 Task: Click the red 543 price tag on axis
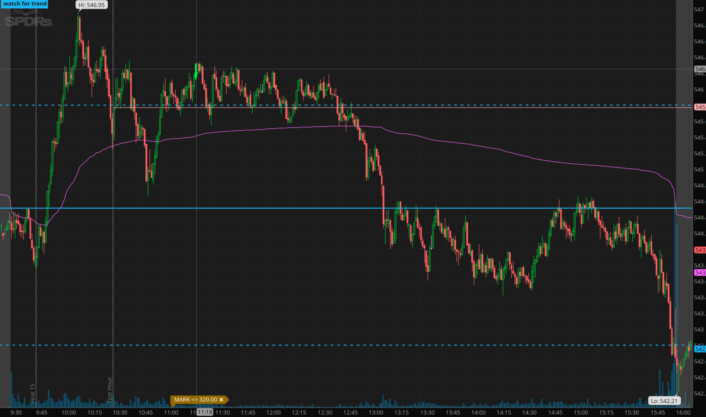tap(700, 250)
